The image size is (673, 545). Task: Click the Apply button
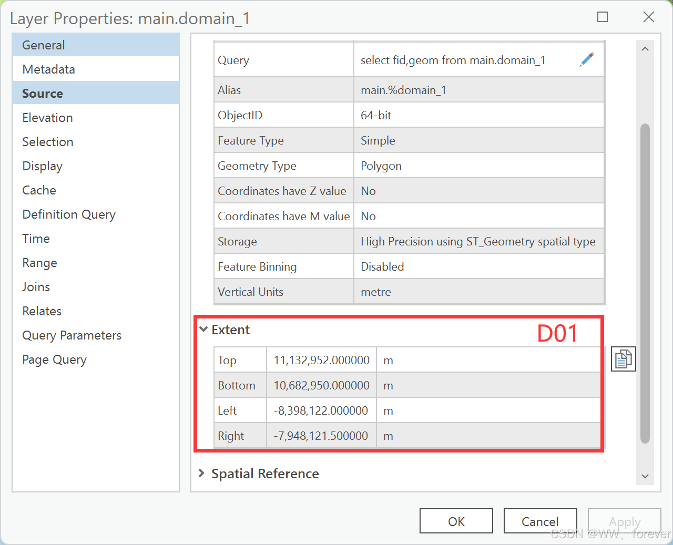[x=625, y=521]
